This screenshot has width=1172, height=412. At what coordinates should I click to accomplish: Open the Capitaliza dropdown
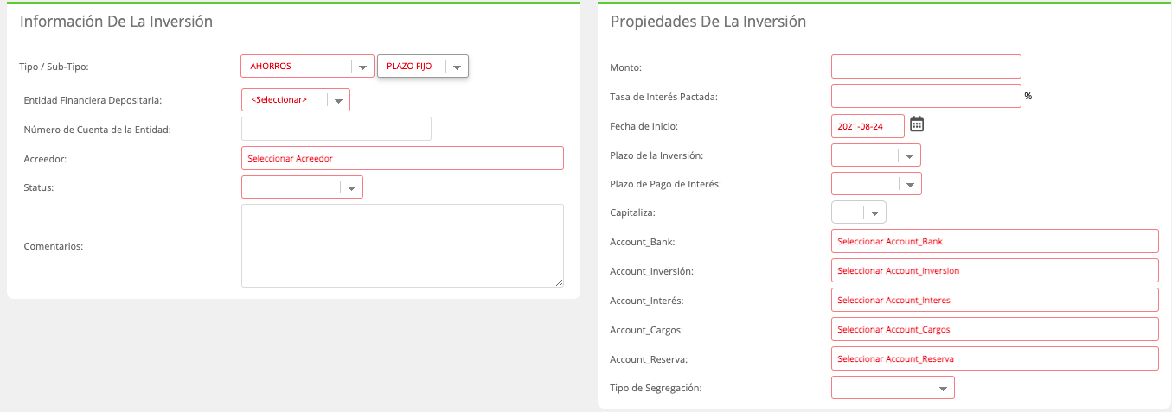(x=858, y=212)
